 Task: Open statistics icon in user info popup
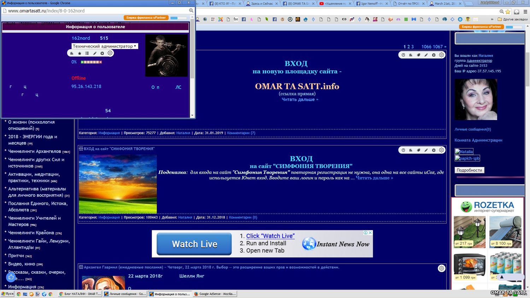coord(72,53)
